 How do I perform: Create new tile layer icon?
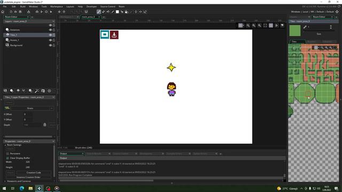(18, 91)
